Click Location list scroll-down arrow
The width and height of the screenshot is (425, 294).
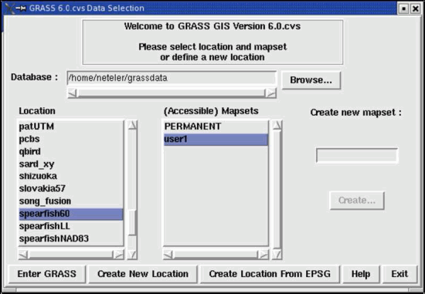click(133, 255)
